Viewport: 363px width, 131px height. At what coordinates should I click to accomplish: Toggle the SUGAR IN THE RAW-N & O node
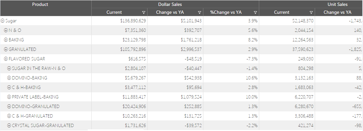tap(9, 68)
